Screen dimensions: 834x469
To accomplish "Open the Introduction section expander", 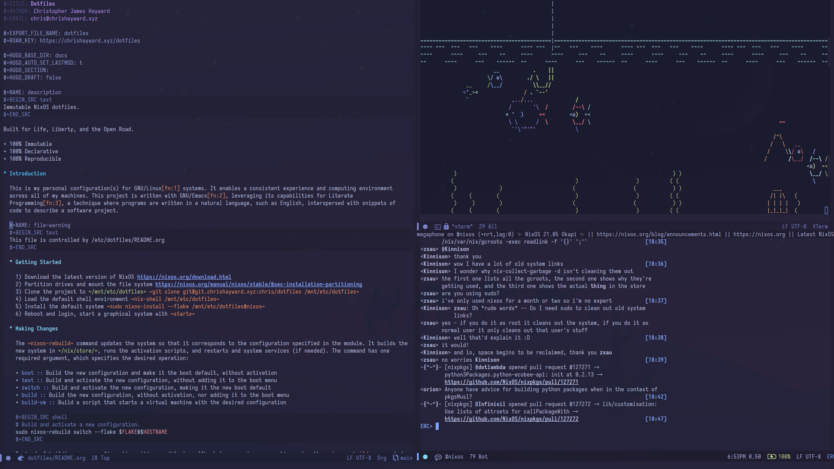I will click(5, 174).
